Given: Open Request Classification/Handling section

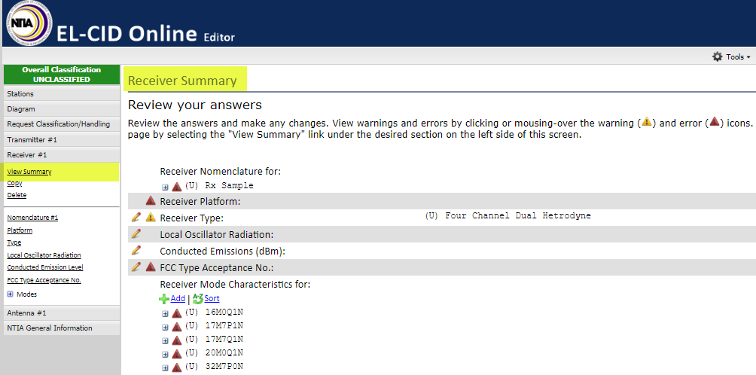Looking at the screenshot, I should 62,124.
